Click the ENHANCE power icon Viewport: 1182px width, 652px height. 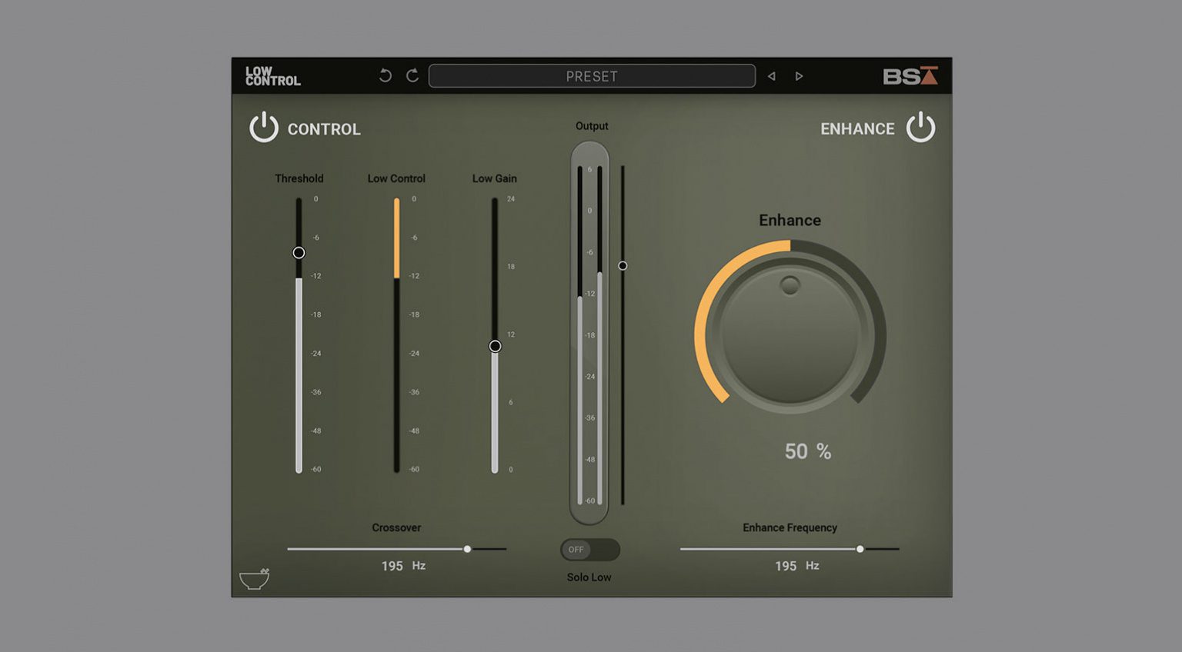point(920,128)
